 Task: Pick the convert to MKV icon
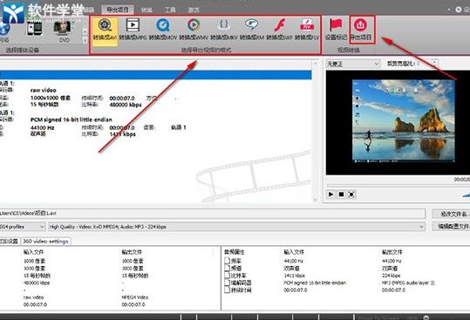pyautogui.click(x=223, y=25)
